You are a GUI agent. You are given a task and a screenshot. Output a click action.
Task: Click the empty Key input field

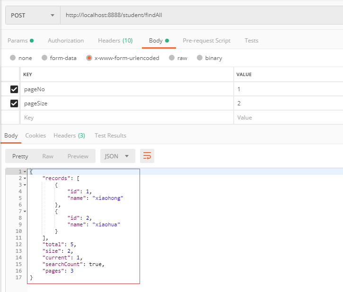tap(127, 118)
